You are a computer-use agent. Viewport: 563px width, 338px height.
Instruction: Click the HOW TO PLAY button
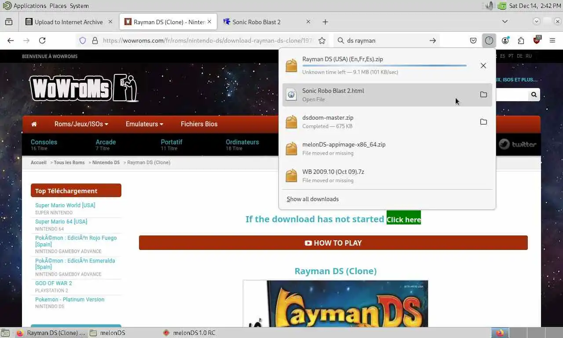(x=333, y=243)
